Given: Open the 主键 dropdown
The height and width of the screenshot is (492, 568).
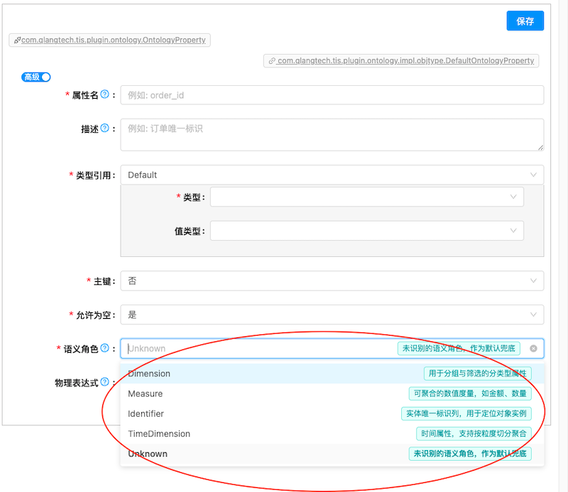Looking at the screenshot, I should (x=332, y=280).
